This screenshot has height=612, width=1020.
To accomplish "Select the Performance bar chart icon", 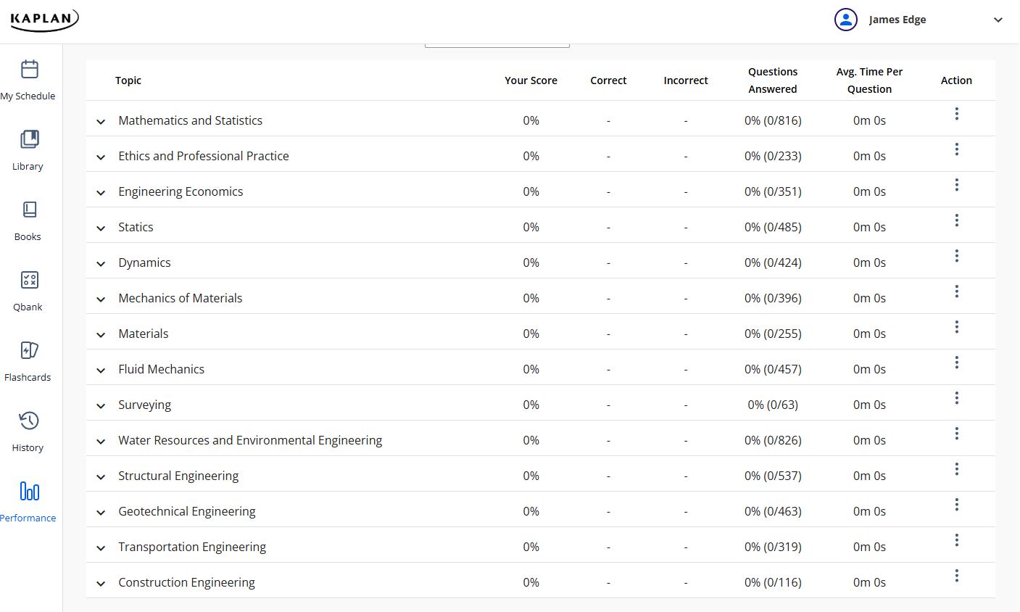I will pyautogui.click(x=30, y=491).
